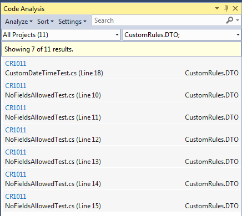242x216 pixels.
Task: Open the window position dropdown arrow
Action: (217, 8)
